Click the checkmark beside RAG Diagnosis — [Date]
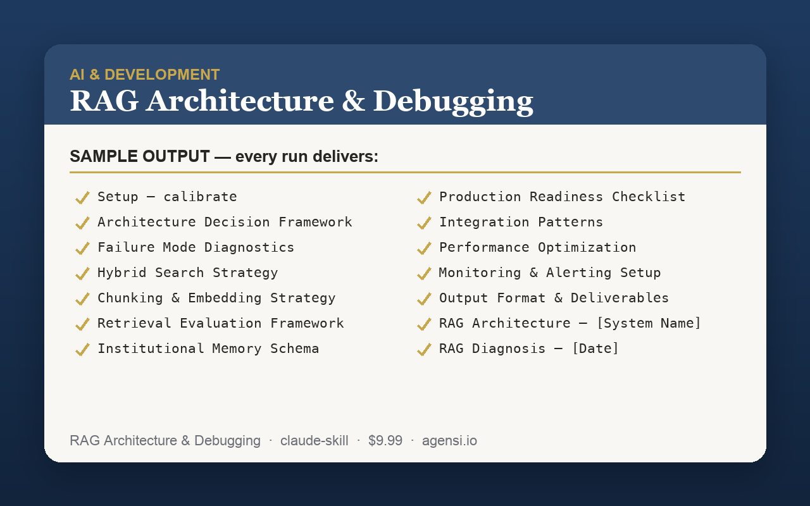This screenshot has height=506, width=810. (x=424, y=349)
